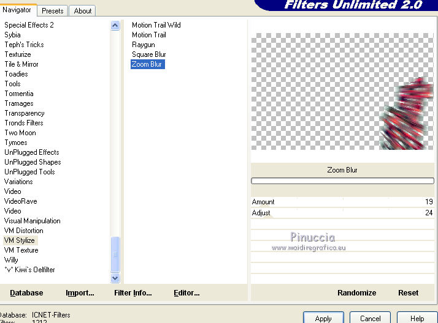This screenshot has width=438, height=323.
Task: Select the Tools category
Action: click(12, 84)
